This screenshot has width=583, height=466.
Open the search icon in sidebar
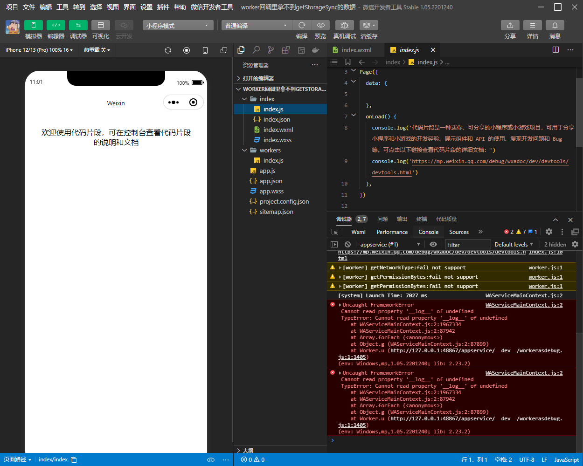(256, 50)
